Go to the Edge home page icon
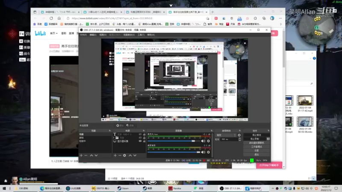Viewport: 342px width, 192px height. 59,18
